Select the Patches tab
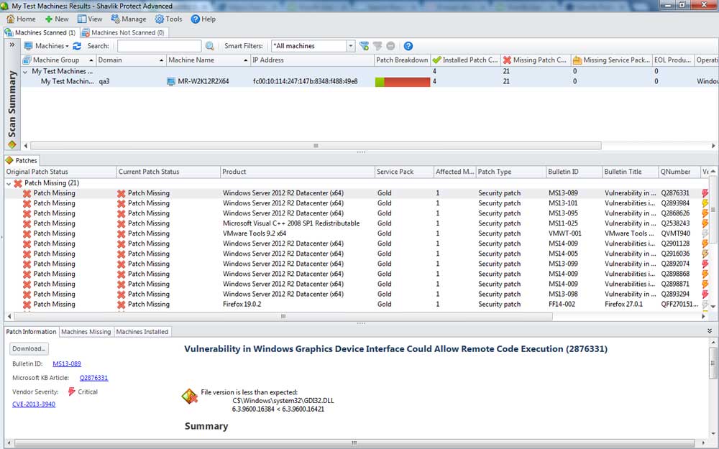Screen dimensions: 719x449 click(22, 160)
